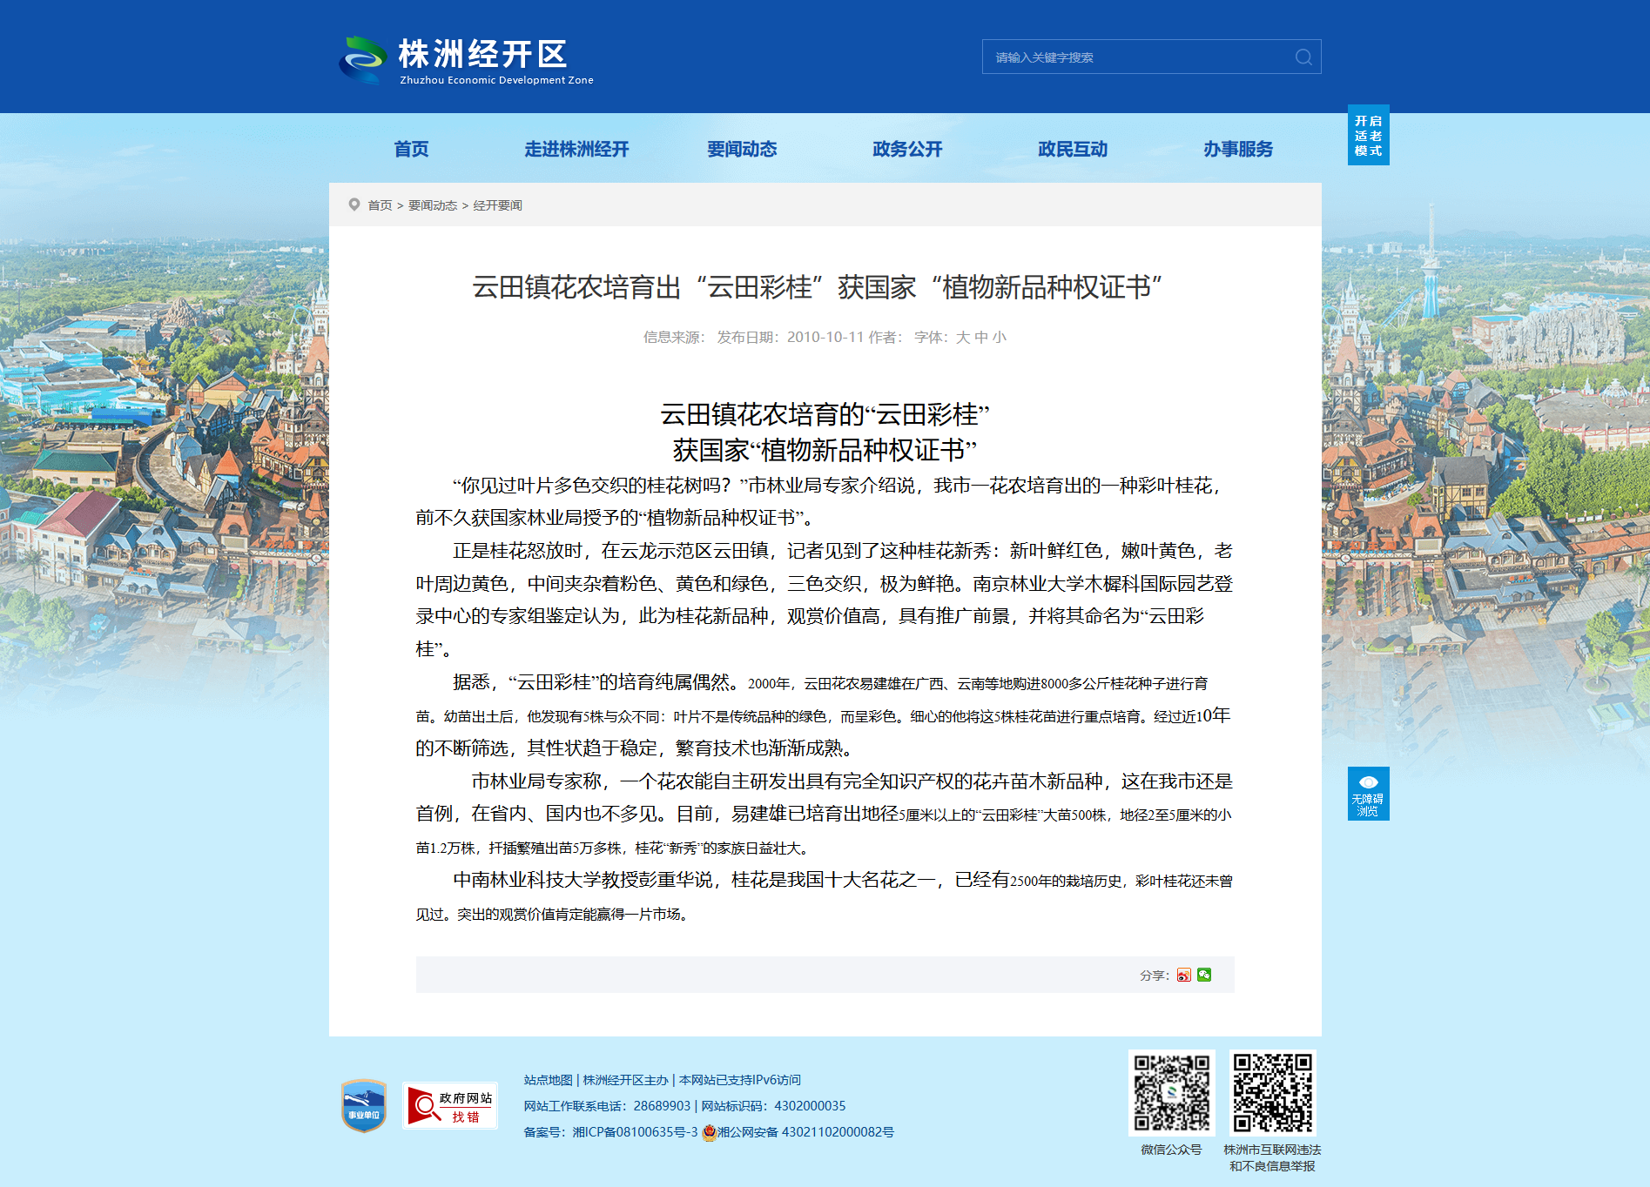This screenshot has width=1650, height=1187.
Task: Open the 政务公开 navigation menu
Action: click(907, 150)
